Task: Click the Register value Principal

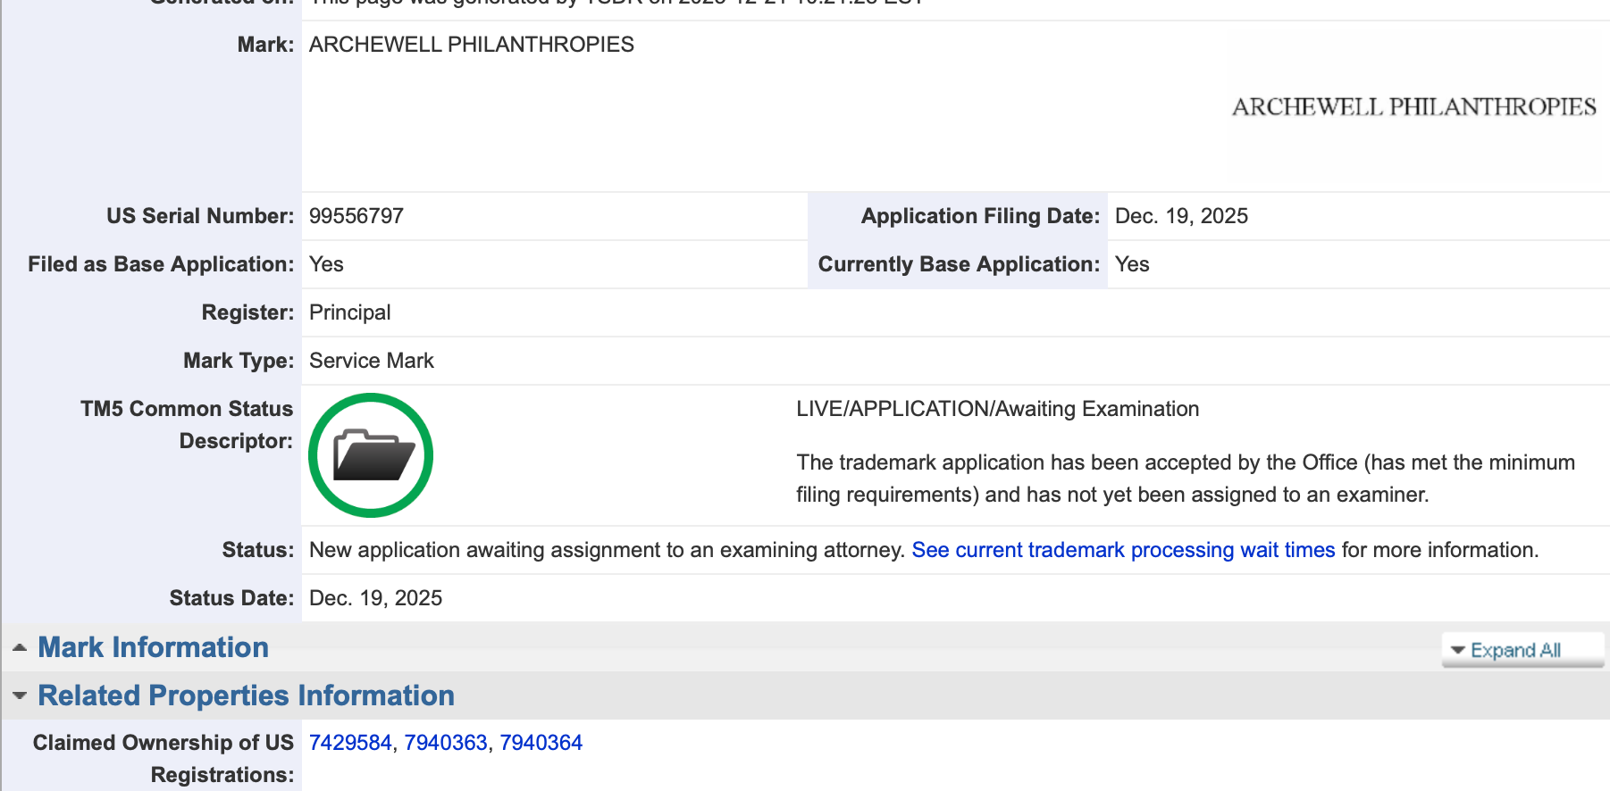Action: (x=349, y=312)
